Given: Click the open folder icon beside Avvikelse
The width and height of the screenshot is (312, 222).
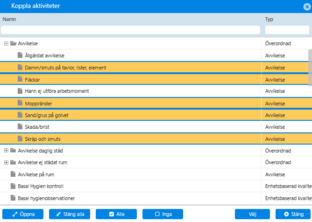Looking at the screenshot, I should pos(14,43).
